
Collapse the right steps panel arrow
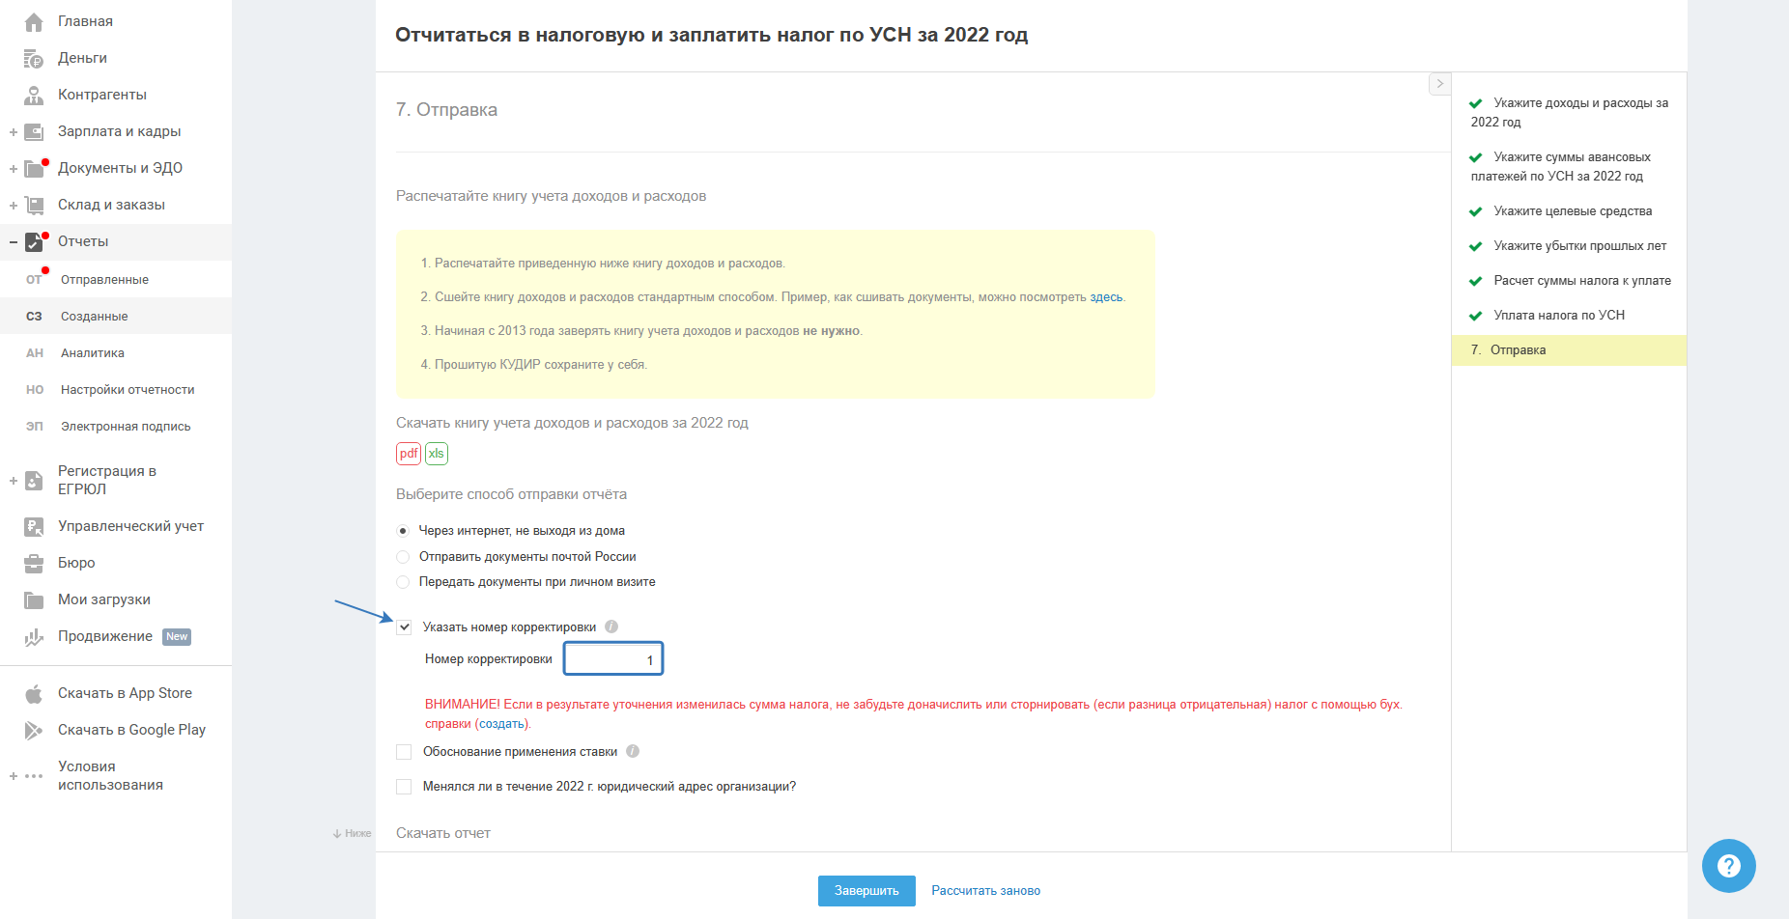point(1439,84)
